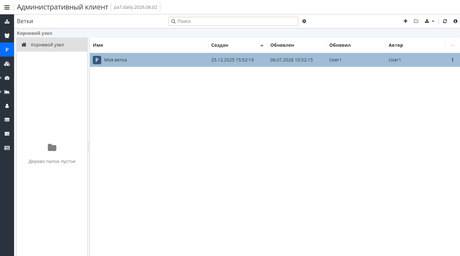Select the branches sidebar icon
This screenshot has height=256, width=460.
pyautogui.click(x=7, y=50)
